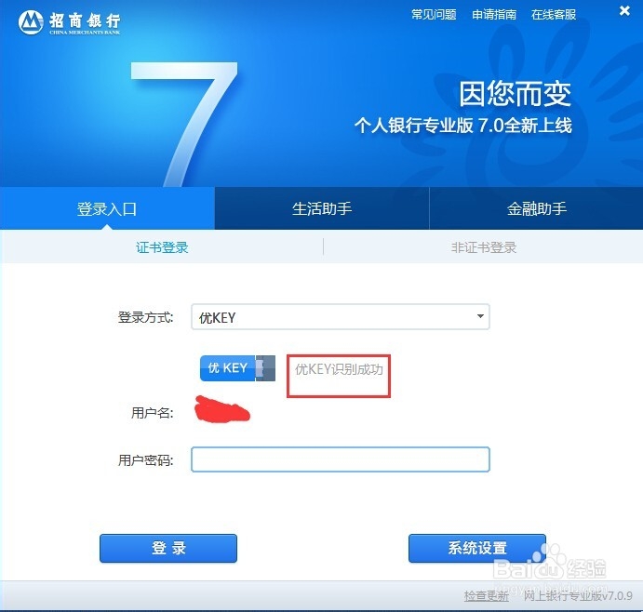Switch to the 金融助手 tab

[536, 208]
